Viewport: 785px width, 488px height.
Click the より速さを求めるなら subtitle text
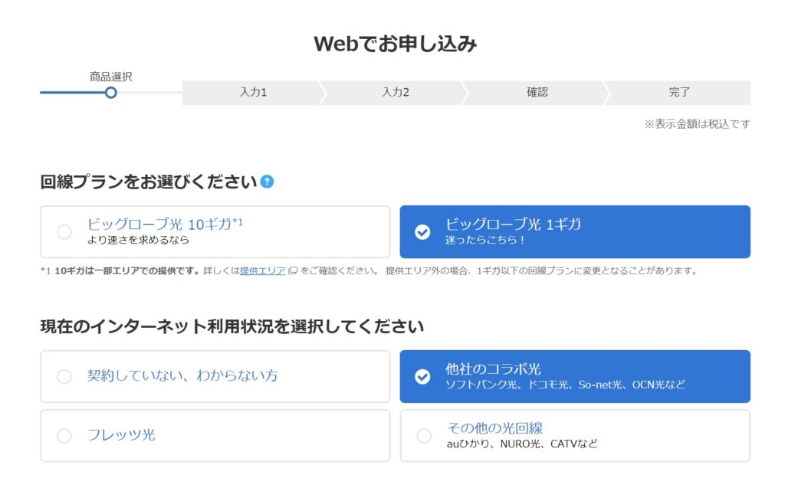tap(138, 240)
